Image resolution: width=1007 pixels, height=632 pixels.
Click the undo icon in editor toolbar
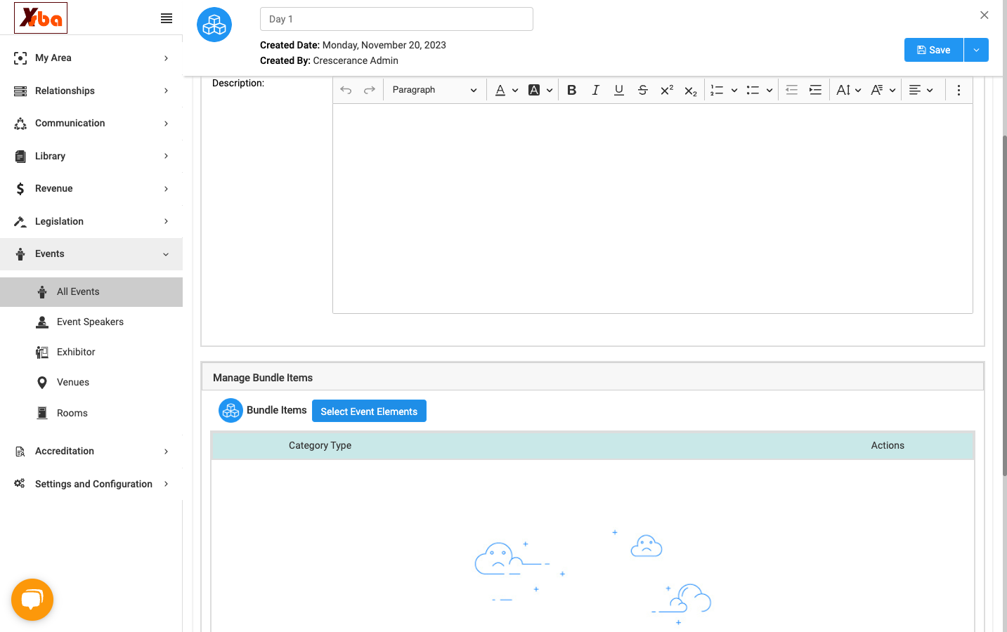(346, 90)
